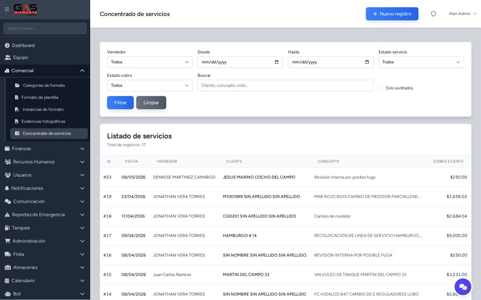
Task: Collapse the Comercial section chevron
Action: pyautogui.click(x=82, y=70)
